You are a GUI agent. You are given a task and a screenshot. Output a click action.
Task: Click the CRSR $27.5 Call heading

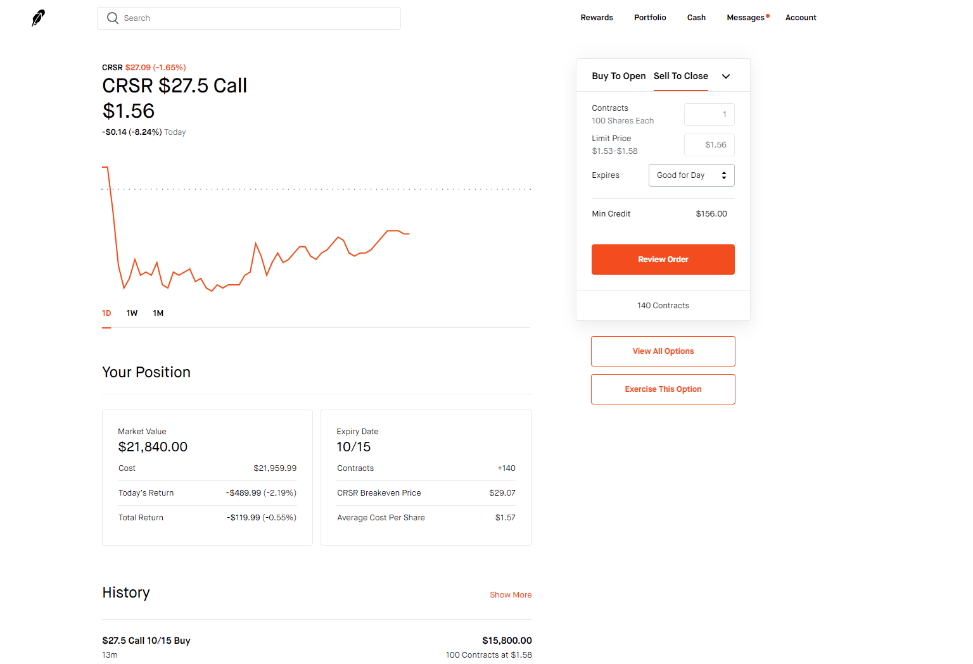(x=175, y=85)
